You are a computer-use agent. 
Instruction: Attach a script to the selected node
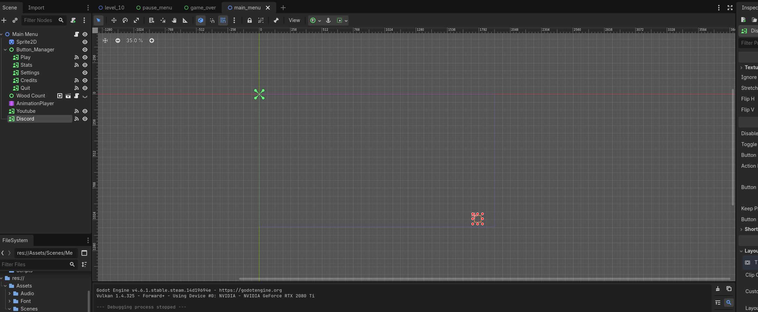click(x=73, y=21)
